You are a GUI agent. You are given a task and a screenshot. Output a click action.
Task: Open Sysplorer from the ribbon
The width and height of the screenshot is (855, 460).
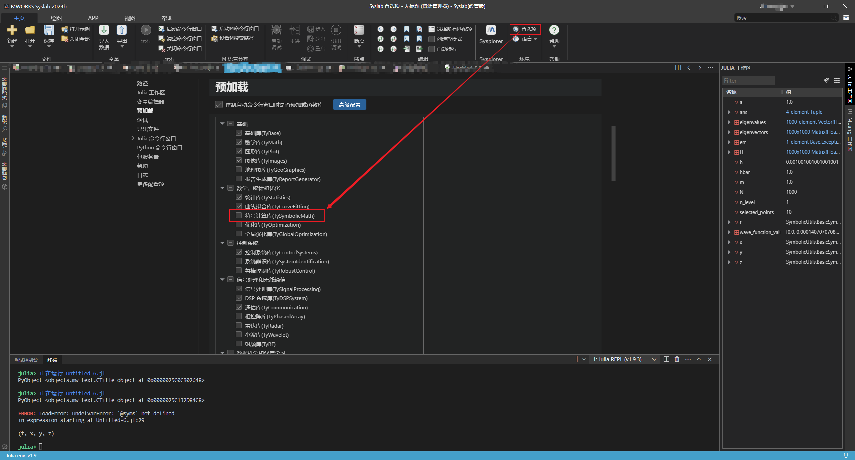(491, 35)
